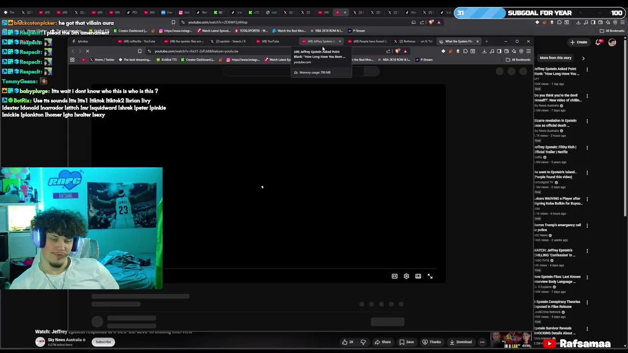Open 'Barron Trump's emergency call to police' video
The width and height of the screenshot is (628, 353).
point(557,227)
